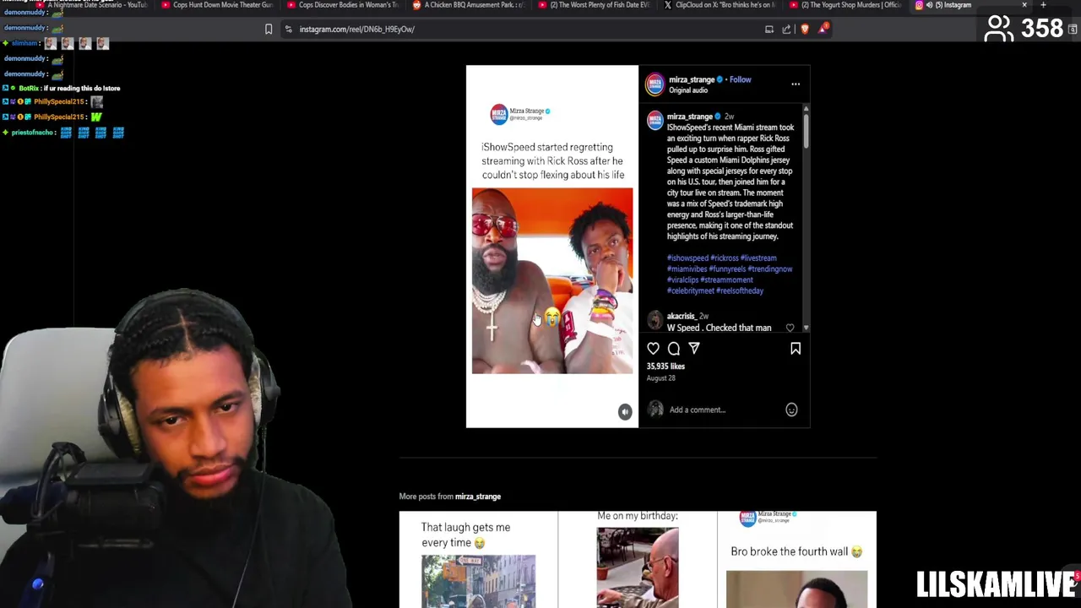Open the akacrisis_ commenter profile
The width and height of the screenshot is (1081, 608).
pos(681,316)
